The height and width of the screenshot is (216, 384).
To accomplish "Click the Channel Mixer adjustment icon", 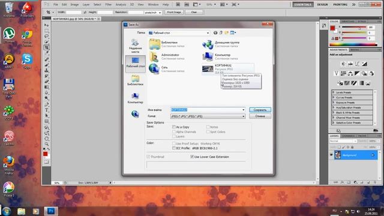I will click(371, 73).
